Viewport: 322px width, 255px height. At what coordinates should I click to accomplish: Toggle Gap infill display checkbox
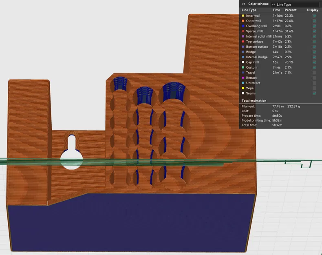[x=314, y=62]
